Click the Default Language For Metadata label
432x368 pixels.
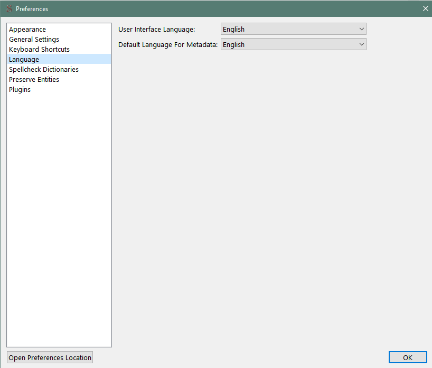coord(167,45)
